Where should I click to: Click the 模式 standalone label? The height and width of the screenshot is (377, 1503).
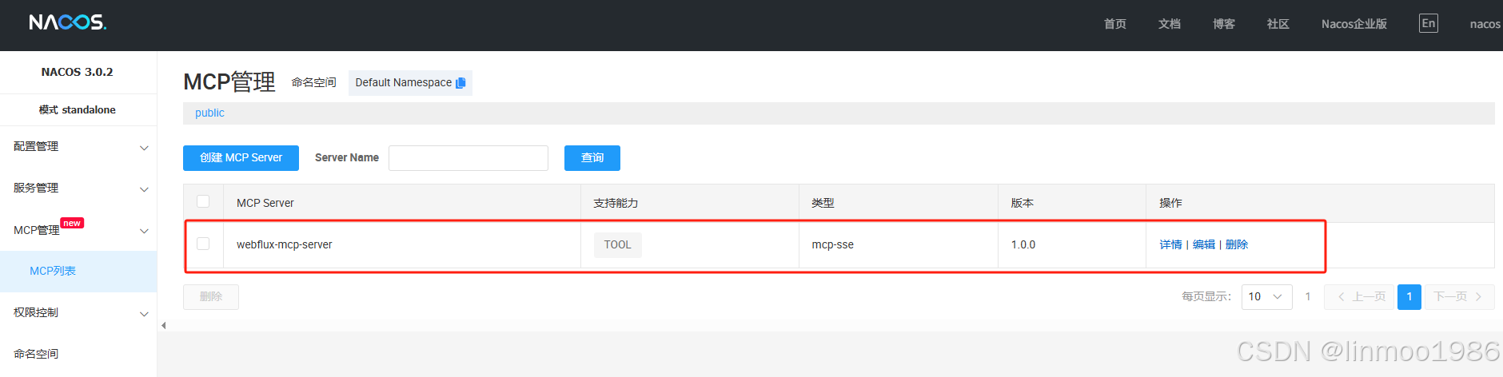point(78,109)
